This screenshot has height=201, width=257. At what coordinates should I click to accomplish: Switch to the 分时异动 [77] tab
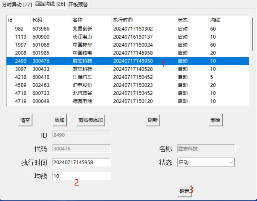[17, 5]
